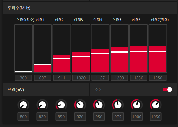Click the voltage knob above 975

point(118,105)
